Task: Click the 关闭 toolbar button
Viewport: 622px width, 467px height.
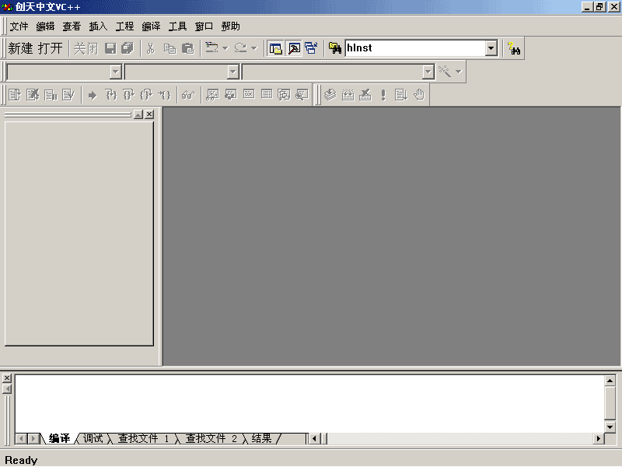Action: 86,48
